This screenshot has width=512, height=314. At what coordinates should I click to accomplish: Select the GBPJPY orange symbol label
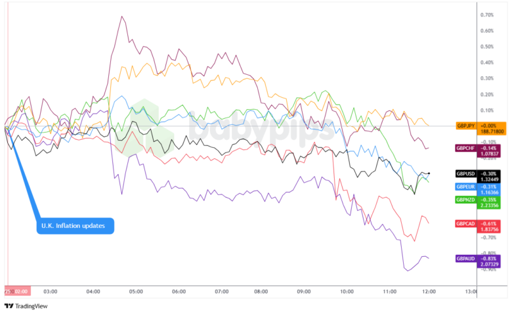pos(465,125)
